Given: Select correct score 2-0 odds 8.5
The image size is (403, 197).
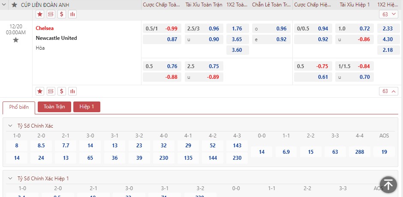Looking at the screenshot, I should point(41,146).
